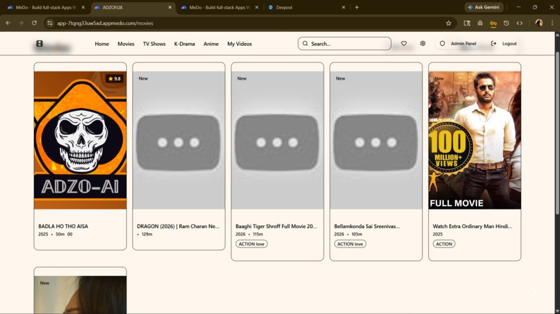Go back with browser back arrow
Viewport: 560px width, 314px height.
click(8, 23)
